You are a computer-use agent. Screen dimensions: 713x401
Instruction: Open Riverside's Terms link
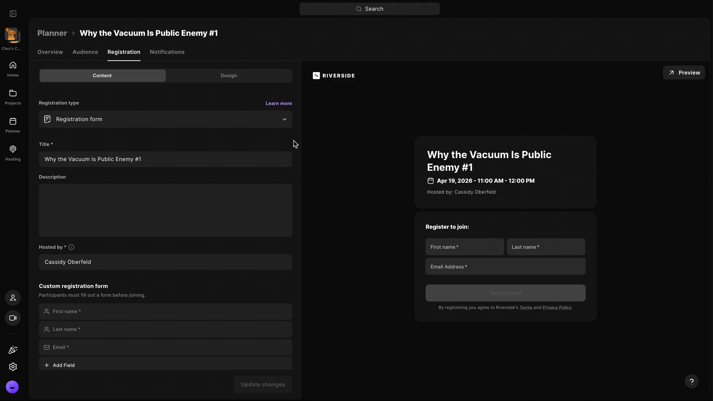525,307
